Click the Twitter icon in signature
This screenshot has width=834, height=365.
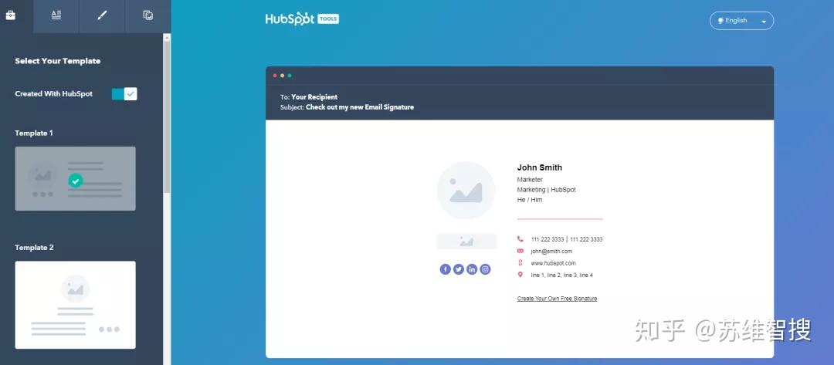459,269
